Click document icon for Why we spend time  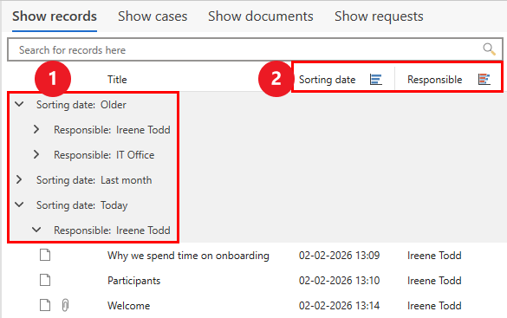[x=45, y=255]
